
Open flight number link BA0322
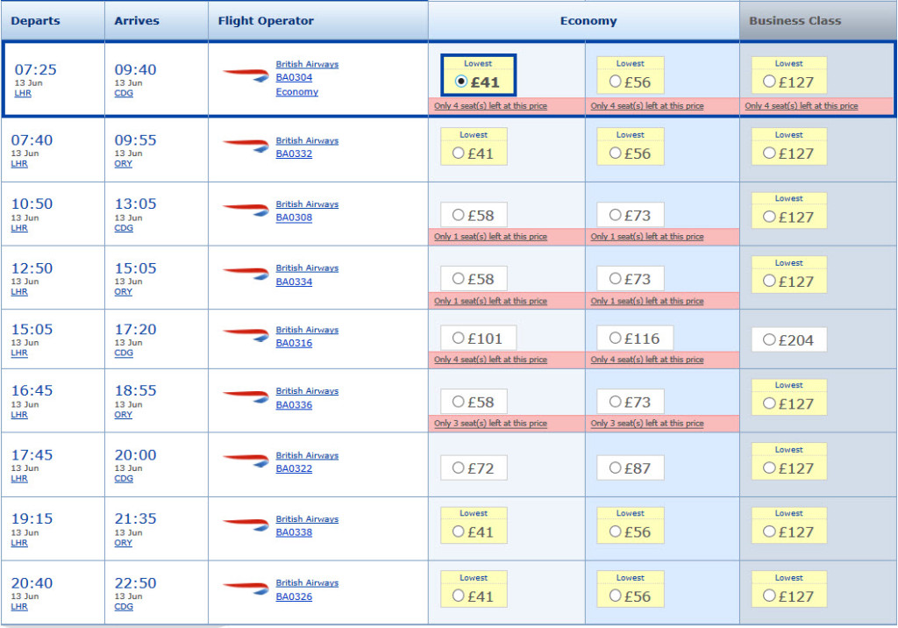[294, 468]
